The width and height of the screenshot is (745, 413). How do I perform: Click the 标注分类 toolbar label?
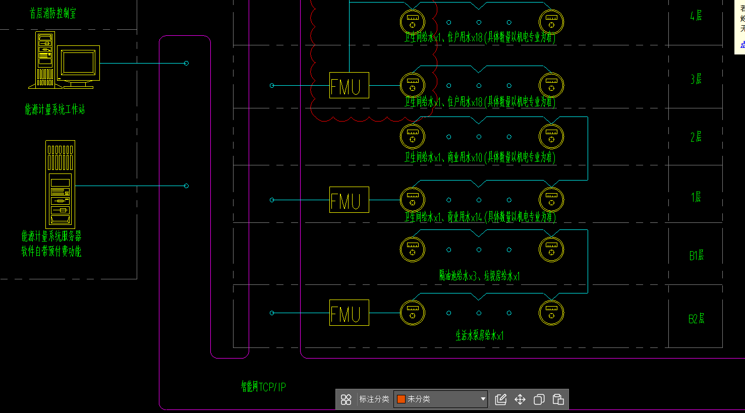pyautogui.click(x=374, y=399)
